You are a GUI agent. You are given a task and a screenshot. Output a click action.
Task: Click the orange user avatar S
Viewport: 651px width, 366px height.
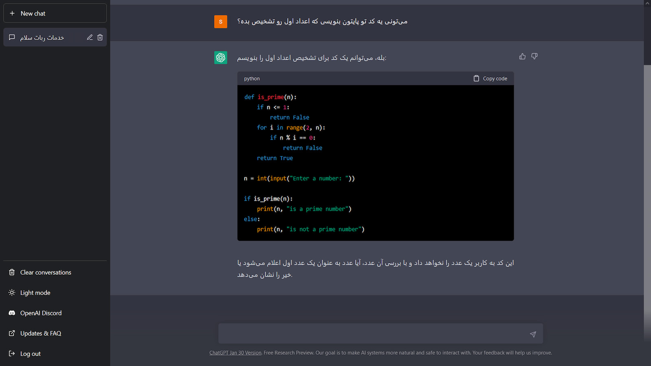pyautogui.click(x=221, y=22)
